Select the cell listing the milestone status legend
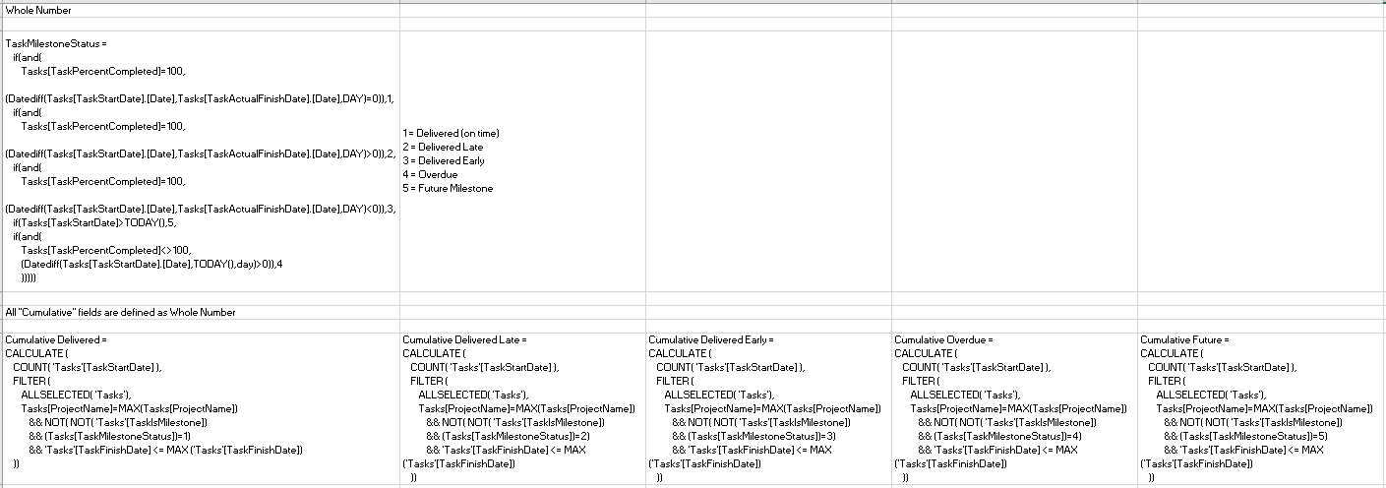Screen dimensions: 1386x488 click(522, 161)
